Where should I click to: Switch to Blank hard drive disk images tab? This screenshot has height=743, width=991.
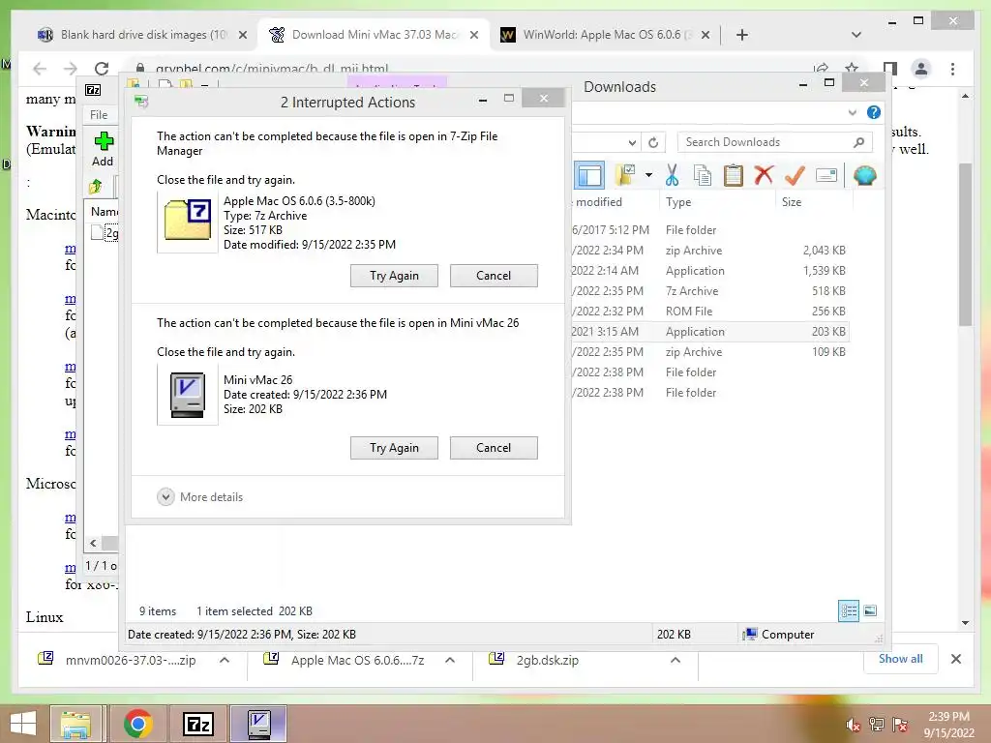143,35
